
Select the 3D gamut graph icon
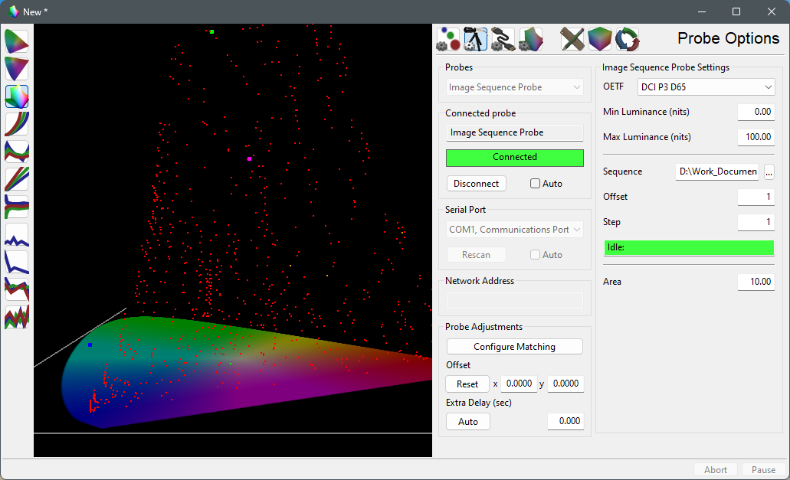(x=16, y=96)
